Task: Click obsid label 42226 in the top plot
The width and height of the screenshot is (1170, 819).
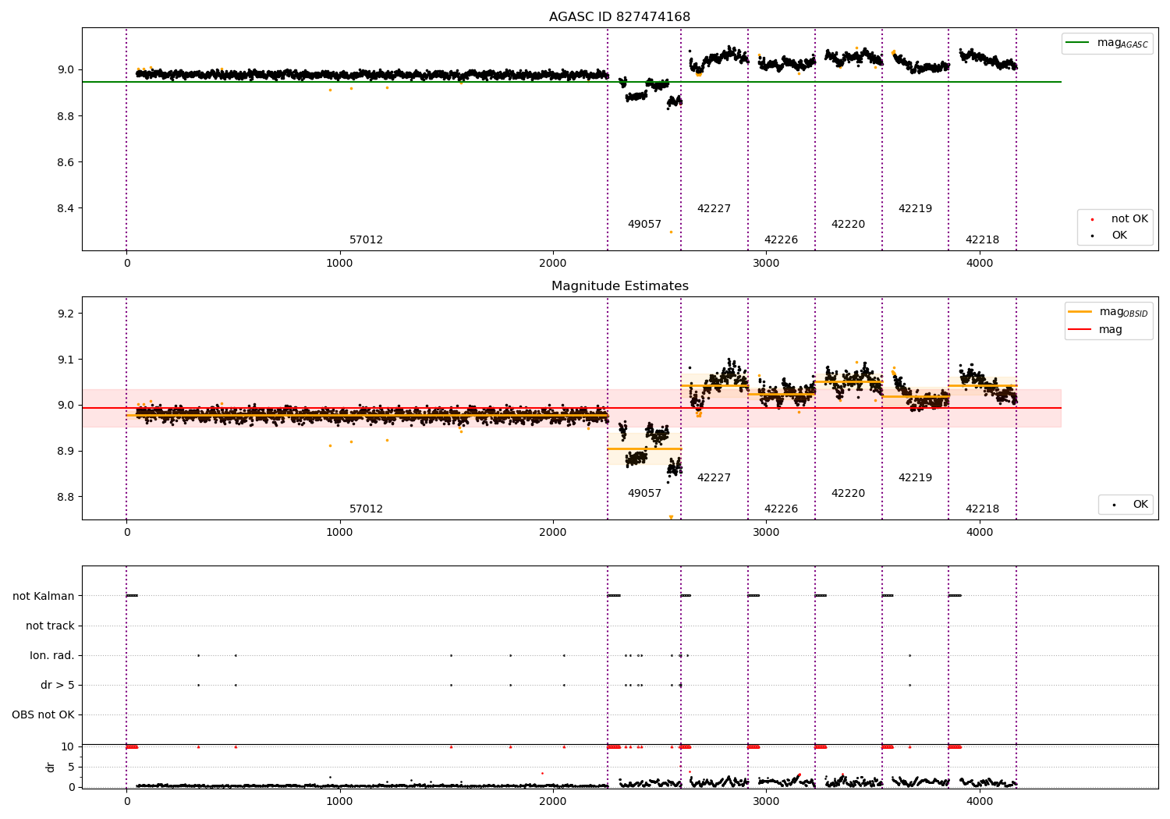Action: tap(781, 240)
